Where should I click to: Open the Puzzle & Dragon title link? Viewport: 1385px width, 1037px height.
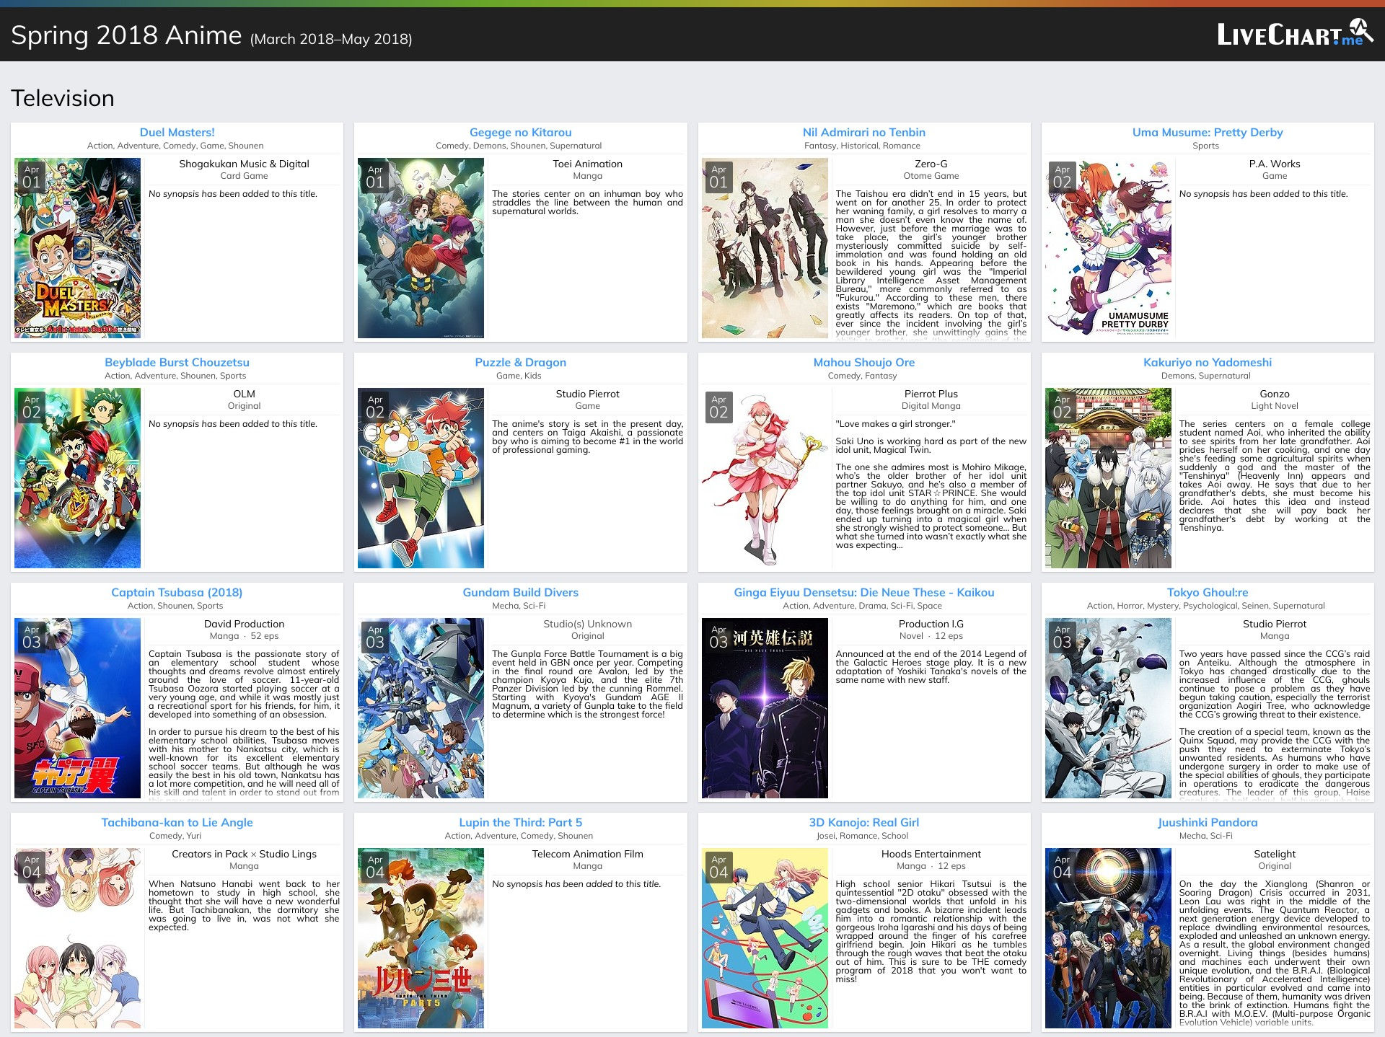pos(520,362)
